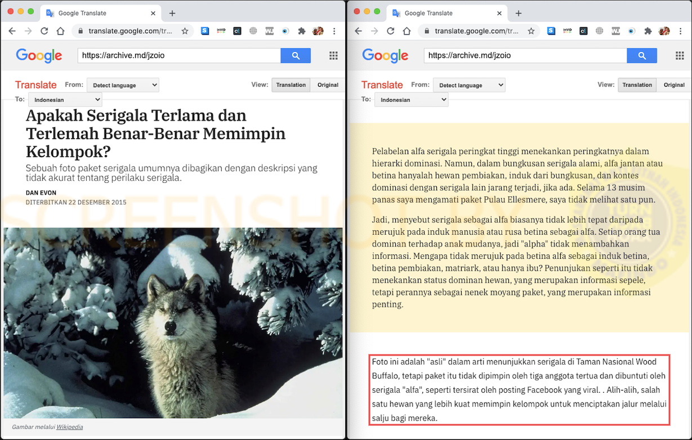Click the blue S extension icon in left window
This screenshot has height=440, width=692.
click(x=205, y=31)
